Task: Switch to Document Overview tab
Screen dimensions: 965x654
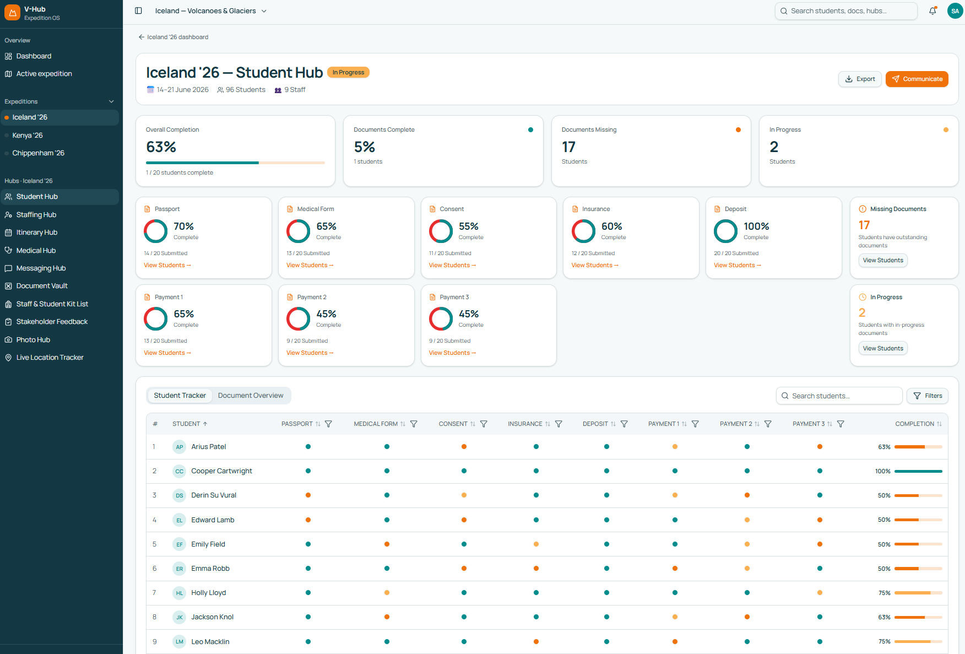Action: point(251,396)
